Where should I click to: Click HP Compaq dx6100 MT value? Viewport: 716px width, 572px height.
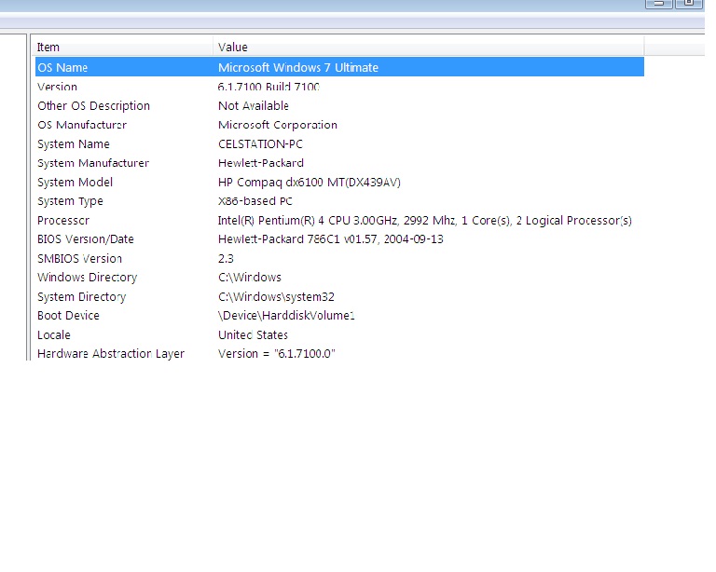(310, 182)
